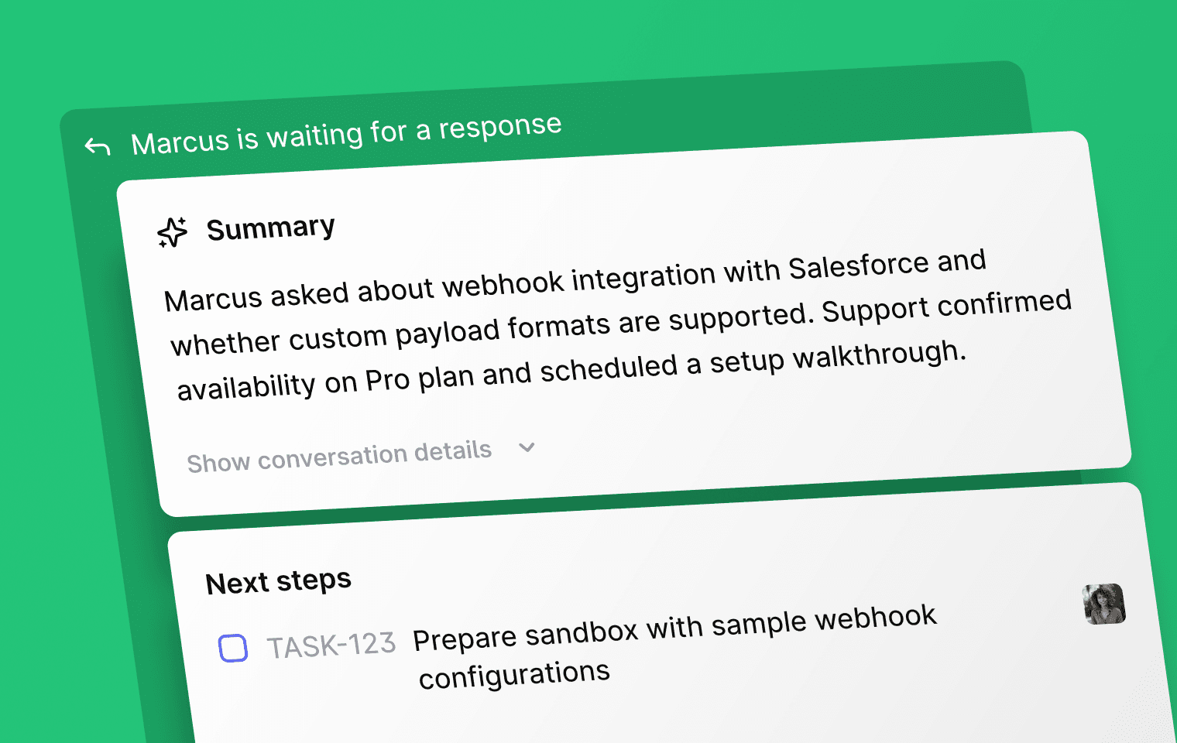The height and width of the screenshot is (743, 1177).
Task: Click the Show conversation details link
Action: (x=339, y=457)
